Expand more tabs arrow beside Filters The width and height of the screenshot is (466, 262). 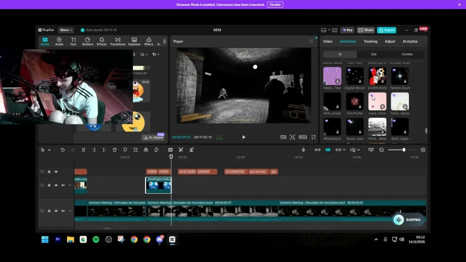[x=164, y=41]
